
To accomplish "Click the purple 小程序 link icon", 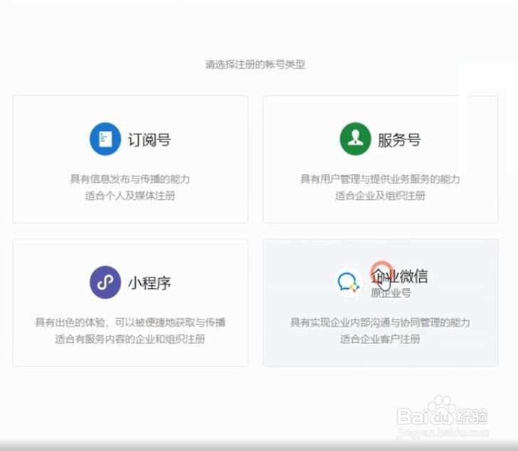I will (x=105, y=282).
